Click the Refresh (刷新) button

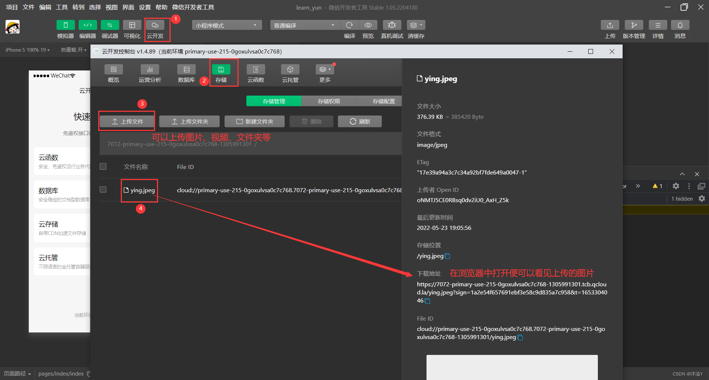point(360,121)
